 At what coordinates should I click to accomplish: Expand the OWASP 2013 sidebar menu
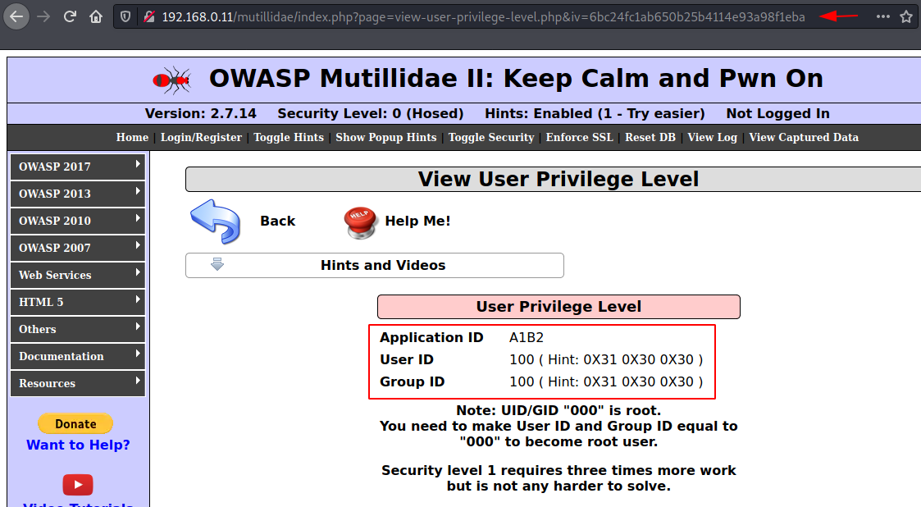(78, 194)
